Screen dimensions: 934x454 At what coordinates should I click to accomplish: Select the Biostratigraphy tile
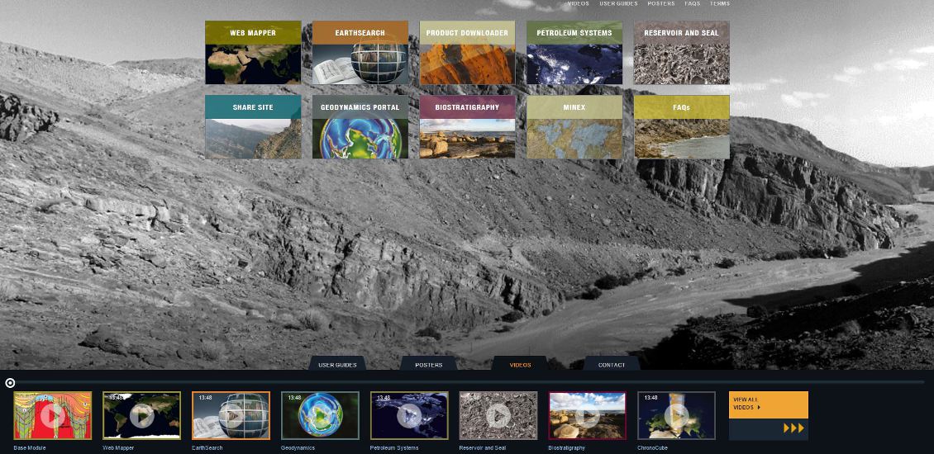467,127
